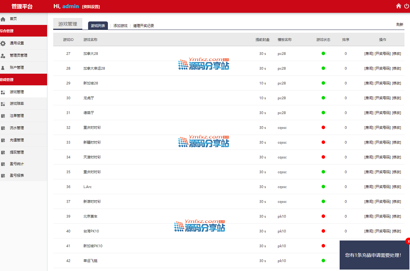
Task: Switch to the 添加游戏 tab
Action: pos(120,26)
